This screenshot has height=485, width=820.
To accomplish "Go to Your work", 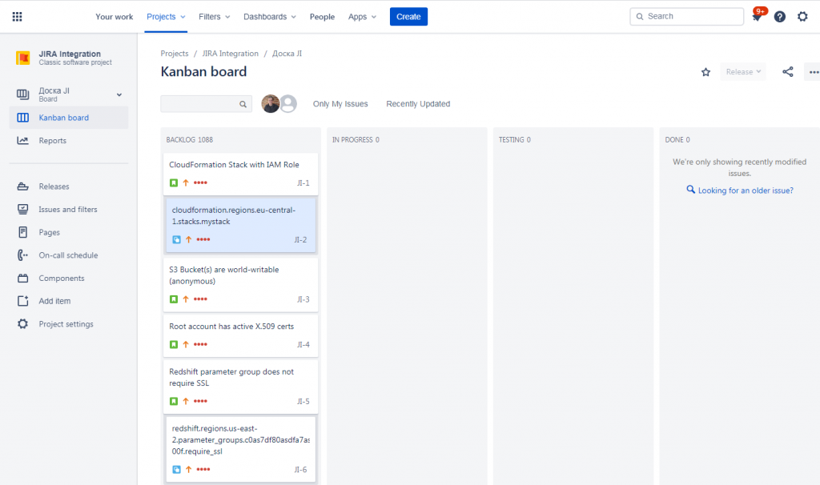I will tap(114, 17).
